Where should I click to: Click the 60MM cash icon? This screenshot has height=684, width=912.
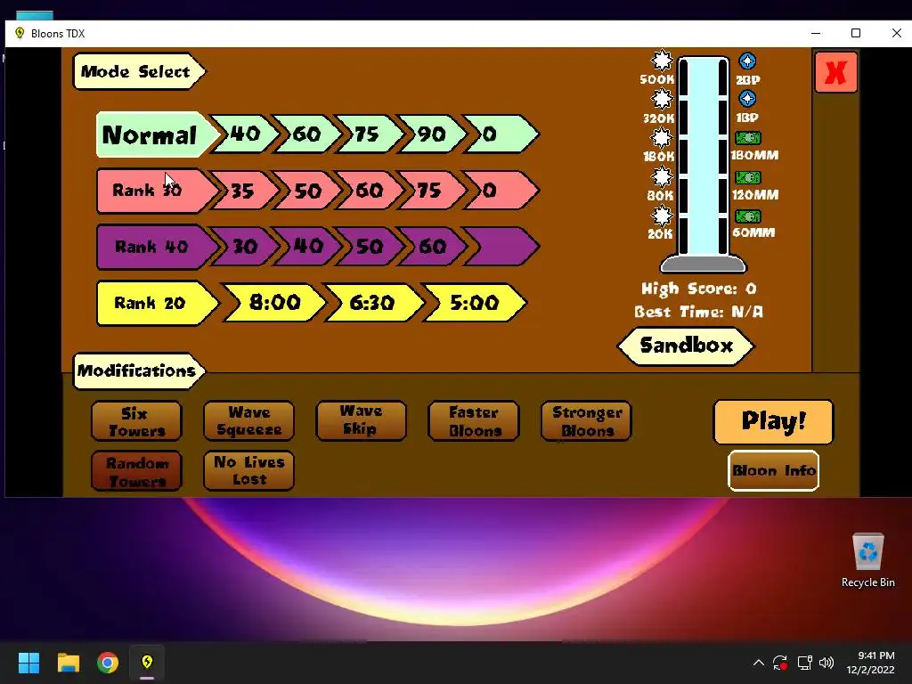pos(748,216)
